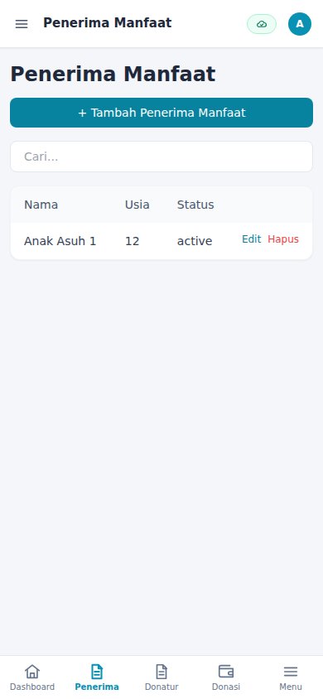Click the cloud sync status icon

point(262,24)
